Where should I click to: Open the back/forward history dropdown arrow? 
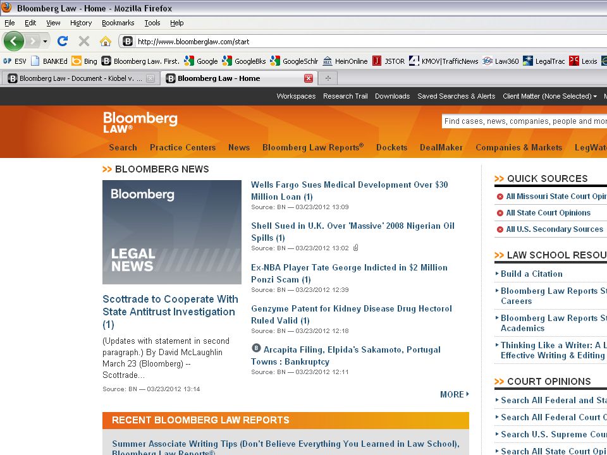coord(46,42)
